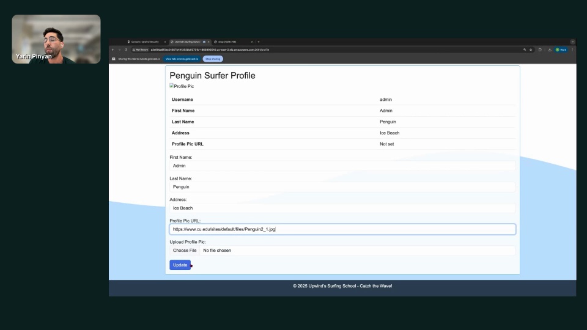Image resolution: width=587 pixels, height=330 pixels.
Task: Click the 'No file chosen' text
Action: pos(217,251)
